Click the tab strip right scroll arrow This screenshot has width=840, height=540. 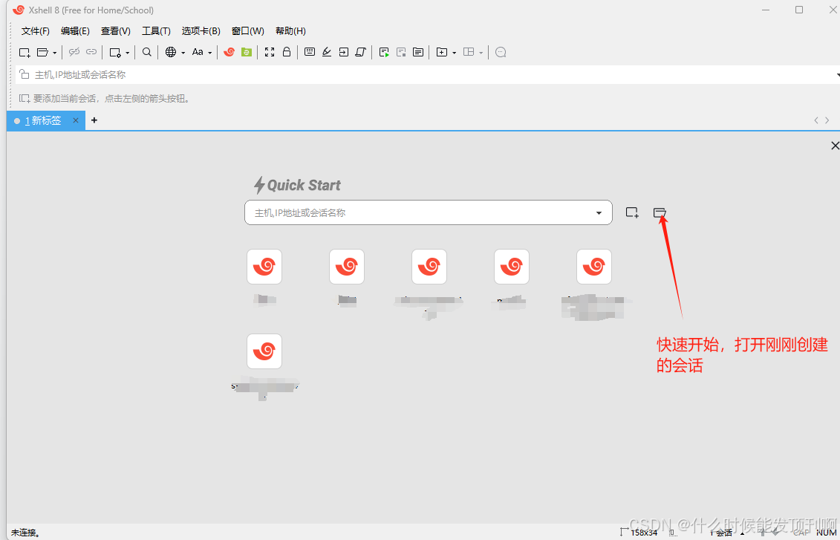click(x=827, y=120)
